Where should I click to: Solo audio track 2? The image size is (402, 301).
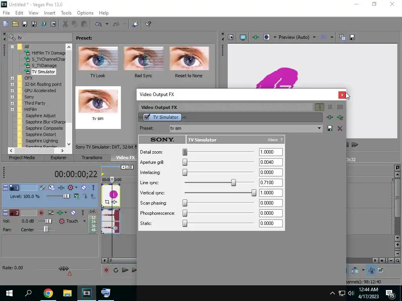[x=82, y=213]
